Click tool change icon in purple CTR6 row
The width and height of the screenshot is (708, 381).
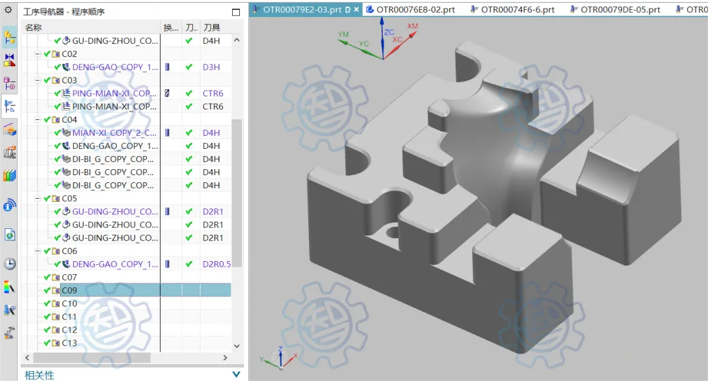coord(167,93)
